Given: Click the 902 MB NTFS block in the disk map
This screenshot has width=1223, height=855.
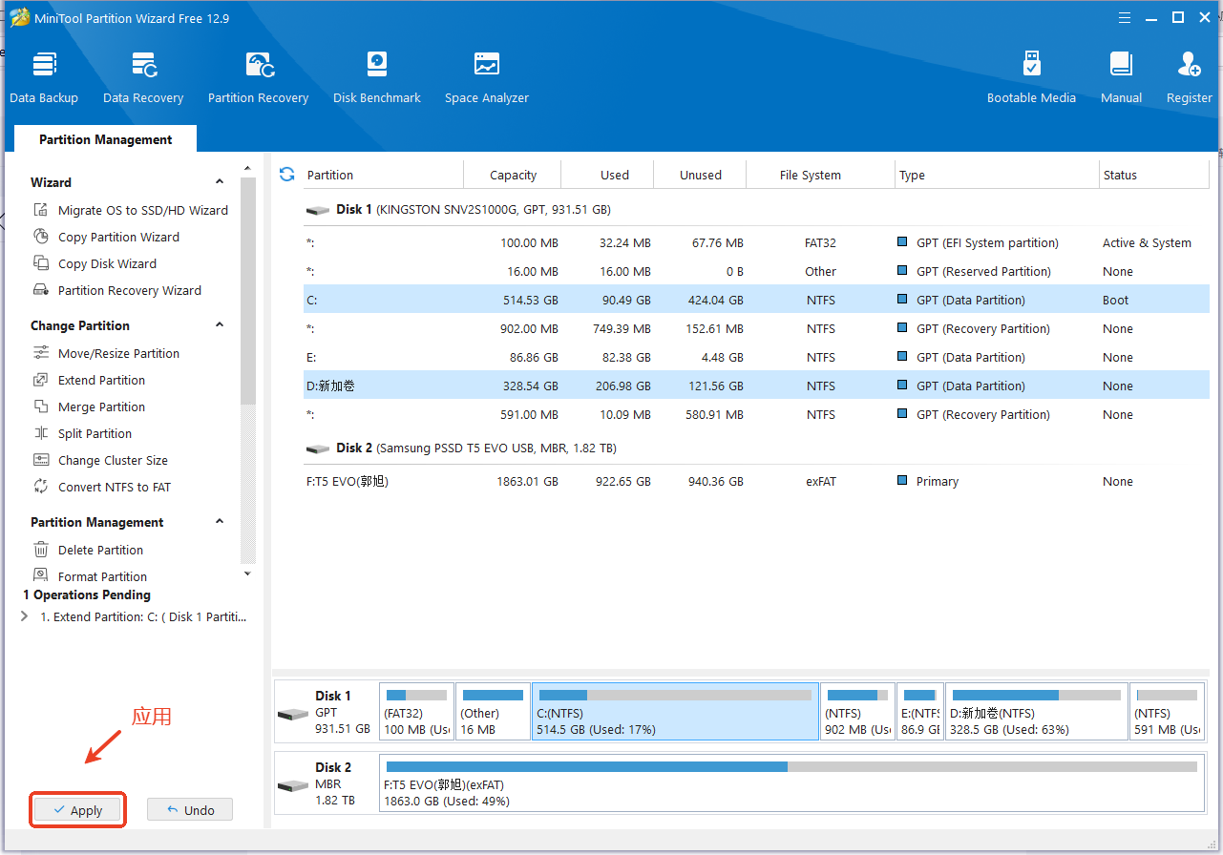Looking at the screenshot, I should tap(858, 711).
